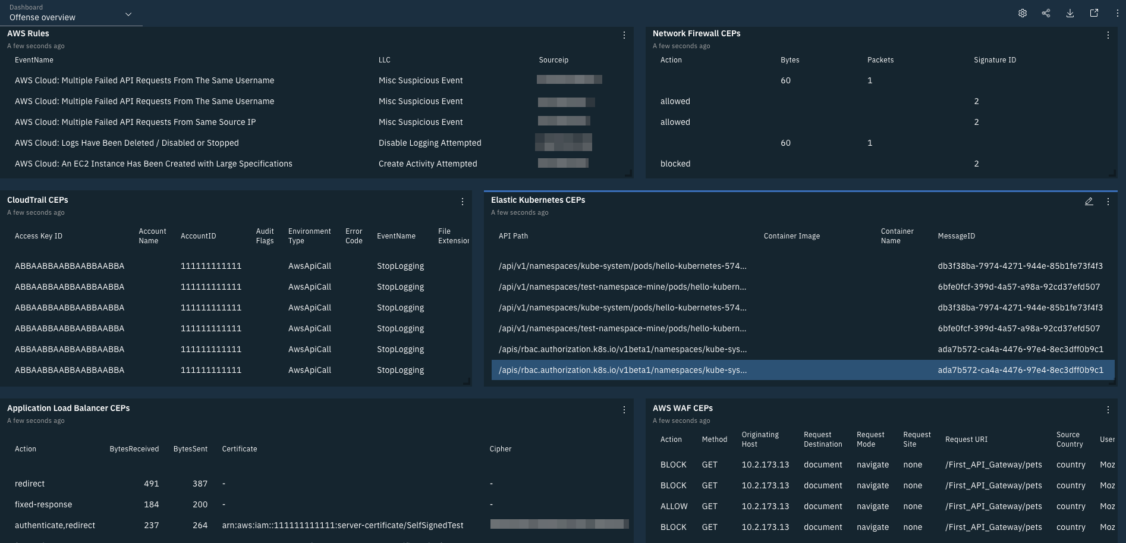Open the Elastic Kubernetes CEPs kebab menu
This screenshot has height=543, width=1126.
coord(1108,202)
